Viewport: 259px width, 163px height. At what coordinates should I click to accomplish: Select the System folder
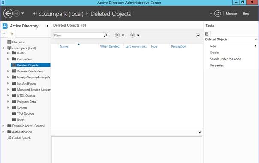pyautogui.click(x=21, y=108)
